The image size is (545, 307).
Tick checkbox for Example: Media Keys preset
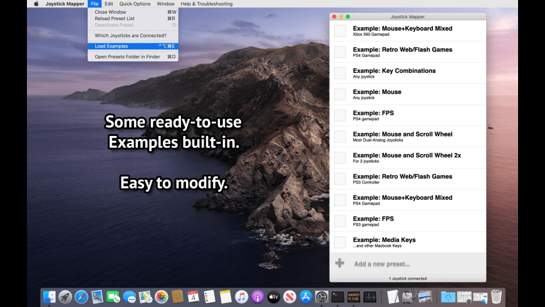340,242
